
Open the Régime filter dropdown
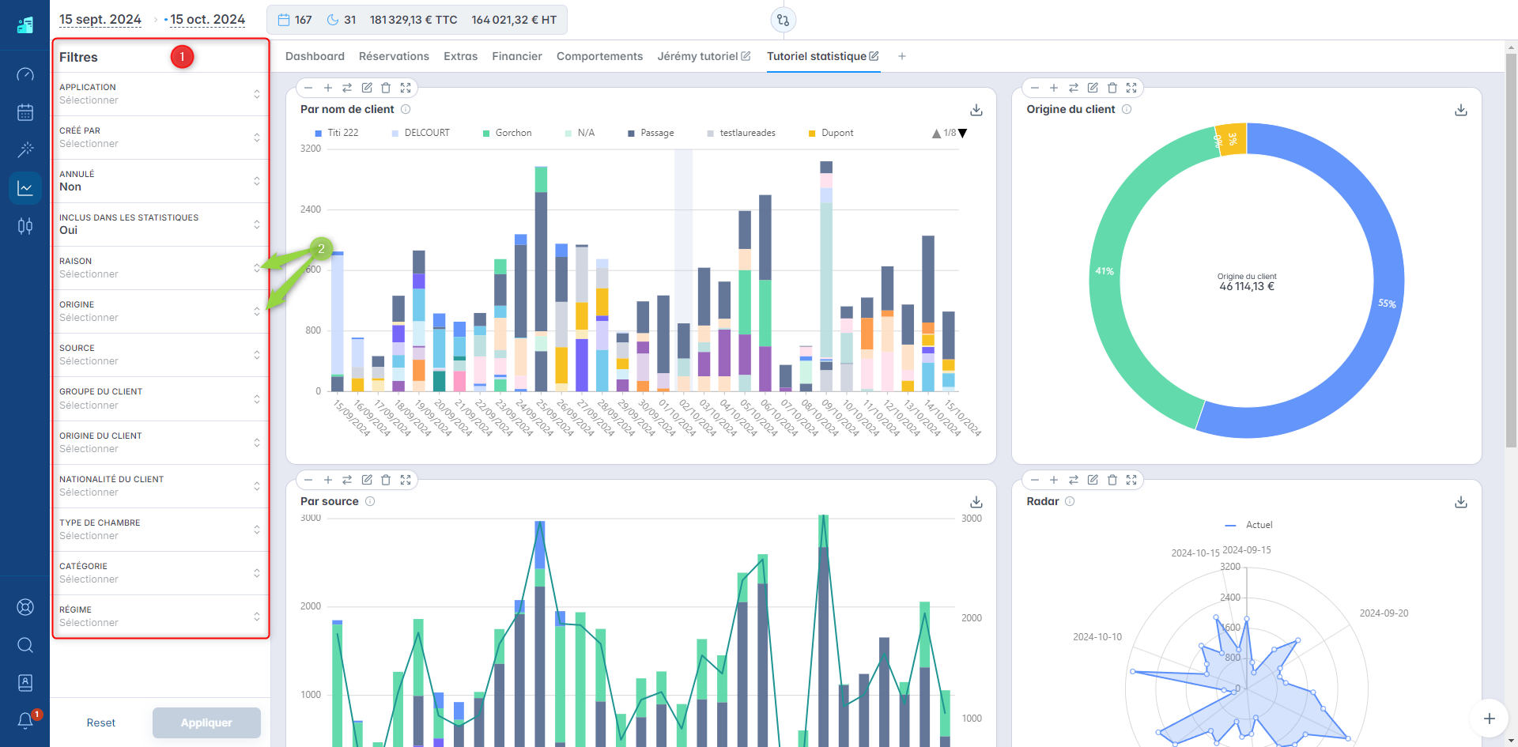tap(160, 617)
